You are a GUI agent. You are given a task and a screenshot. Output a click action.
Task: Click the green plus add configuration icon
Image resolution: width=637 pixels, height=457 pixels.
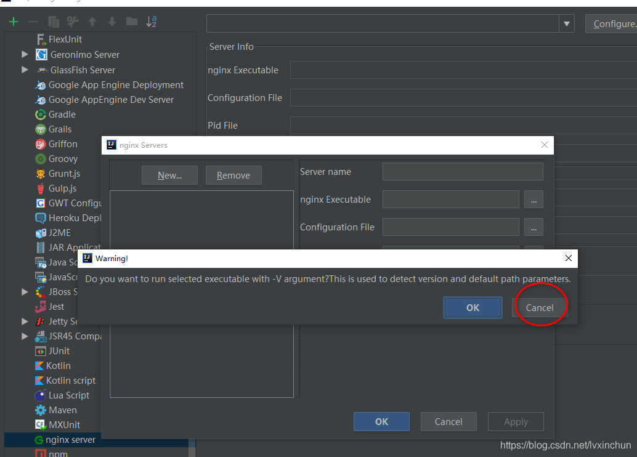(x=14, y=22)
